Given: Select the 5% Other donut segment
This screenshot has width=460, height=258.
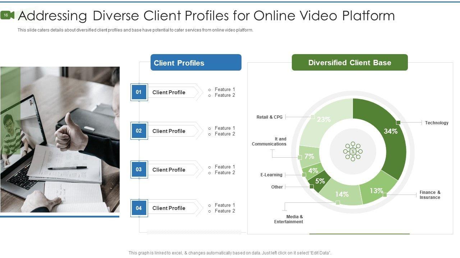Looking at the screenshot, I should click(x=319, y=181).
